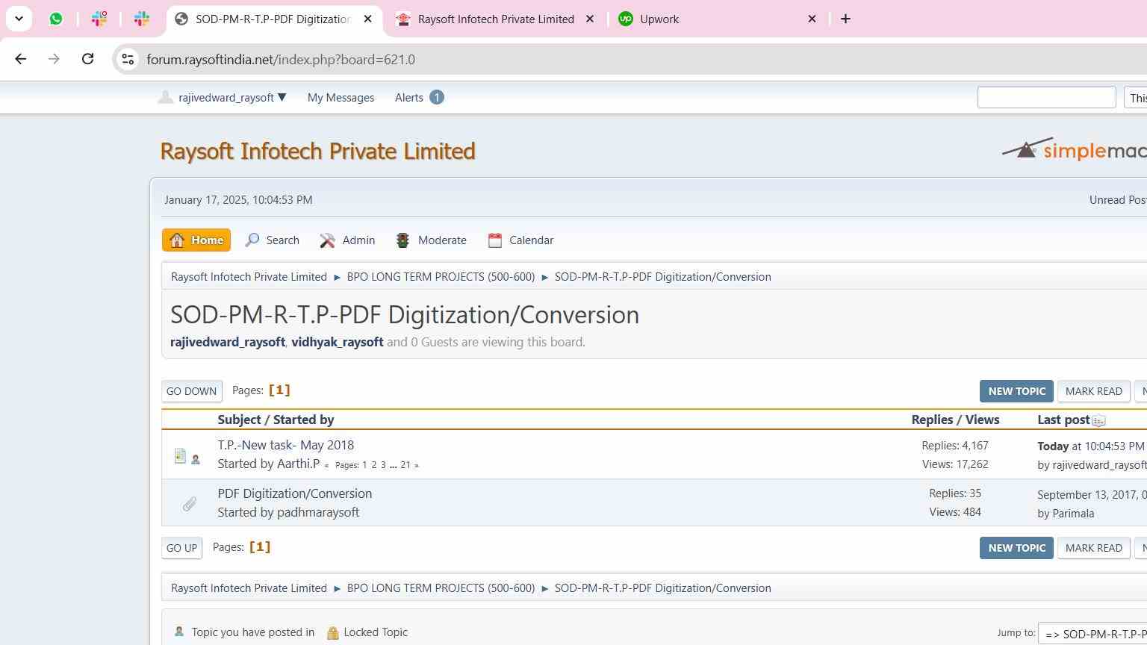Sort by Views column header
Image resolution: width=1147 pixels, height=645 pixels.
(982, 420)
